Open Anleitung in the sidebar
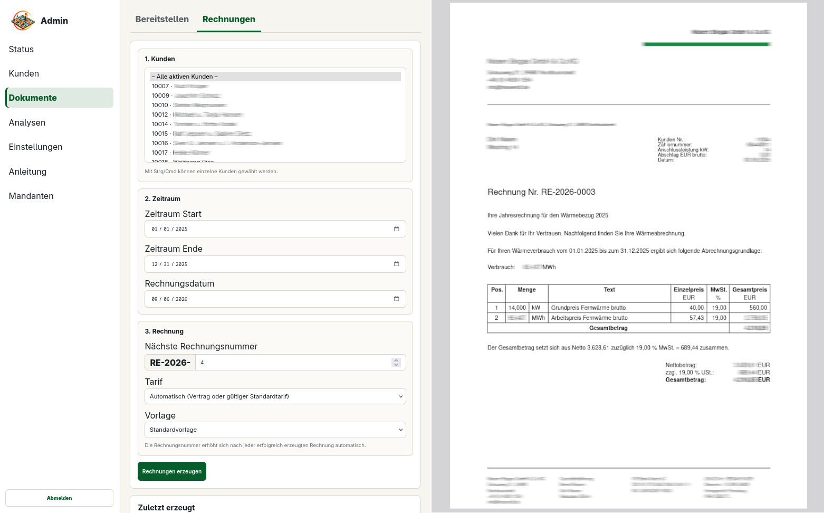The height and width of the screenshot is (513, 824). click(59, 172)
